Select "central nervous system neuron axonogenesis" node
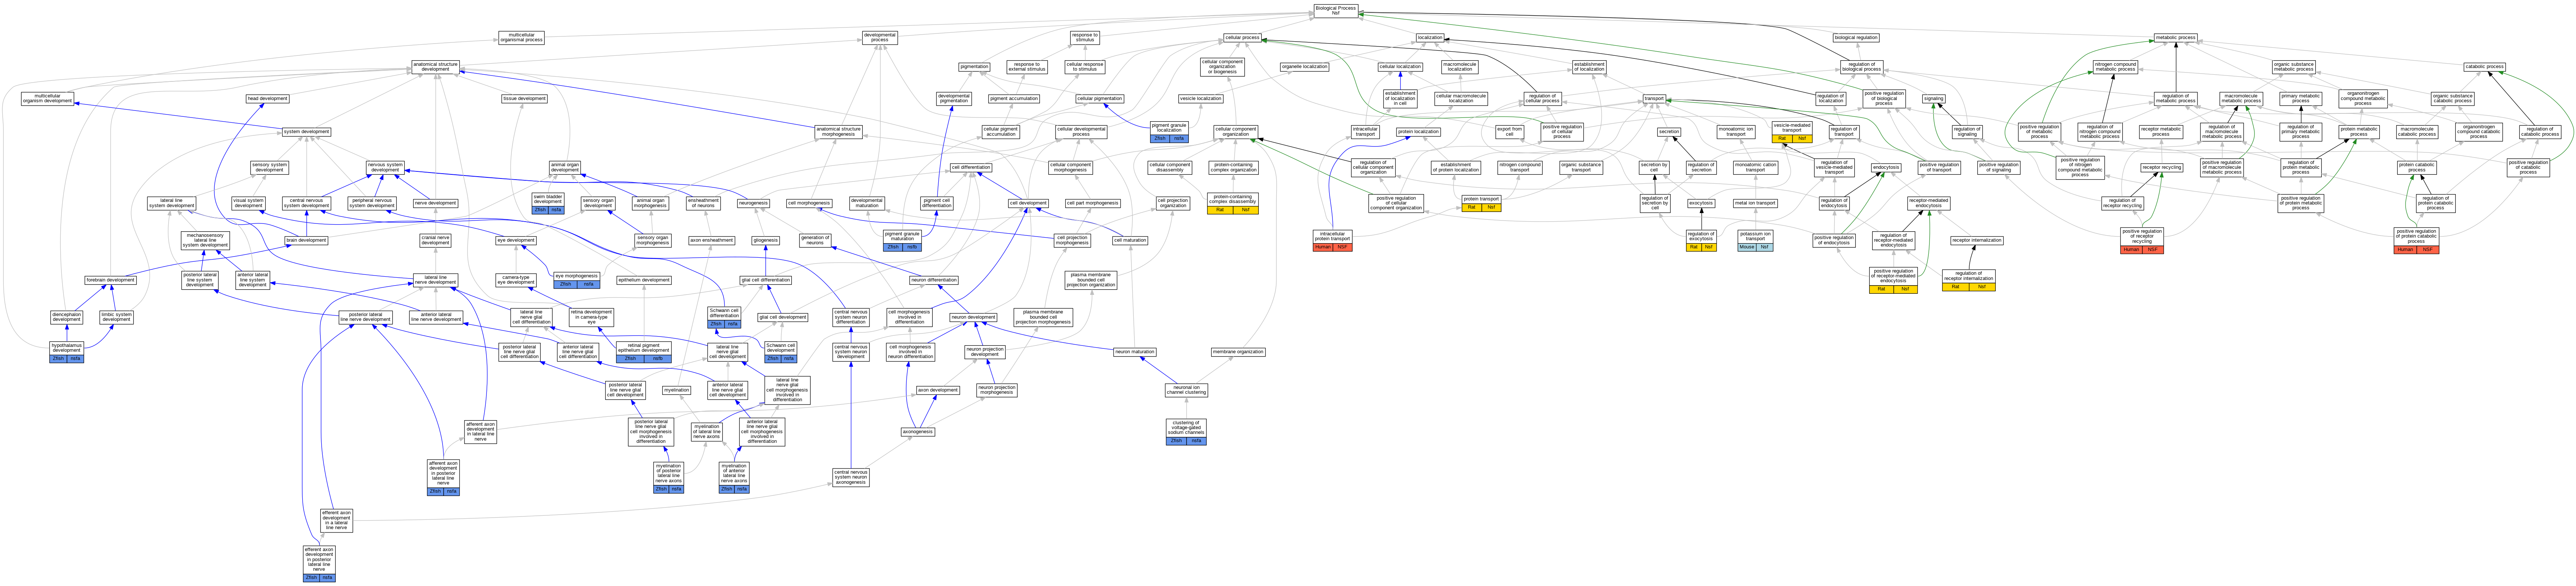 851,477
